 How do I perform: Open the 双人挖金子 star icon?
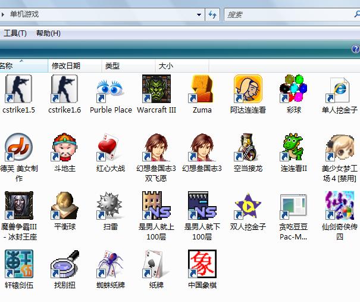[248, 206]
